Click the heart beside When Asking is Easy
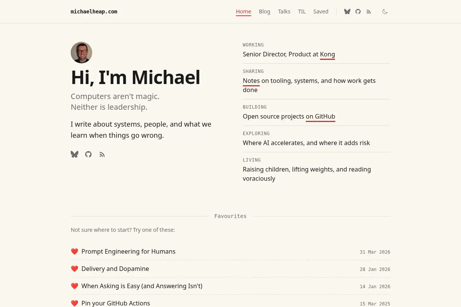 [75, 286]
